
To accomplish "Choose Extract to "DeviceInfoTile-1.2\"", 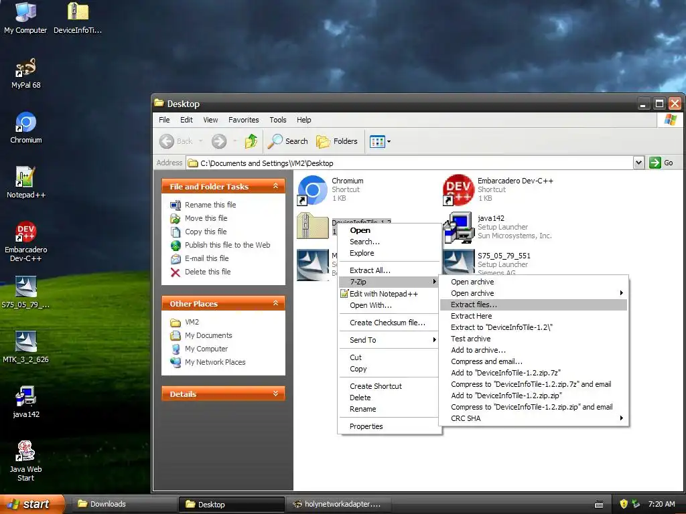I will [534, 327].
